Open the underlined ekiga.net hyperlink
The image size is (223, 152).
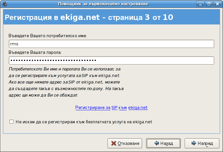click(x=138, y=107)
